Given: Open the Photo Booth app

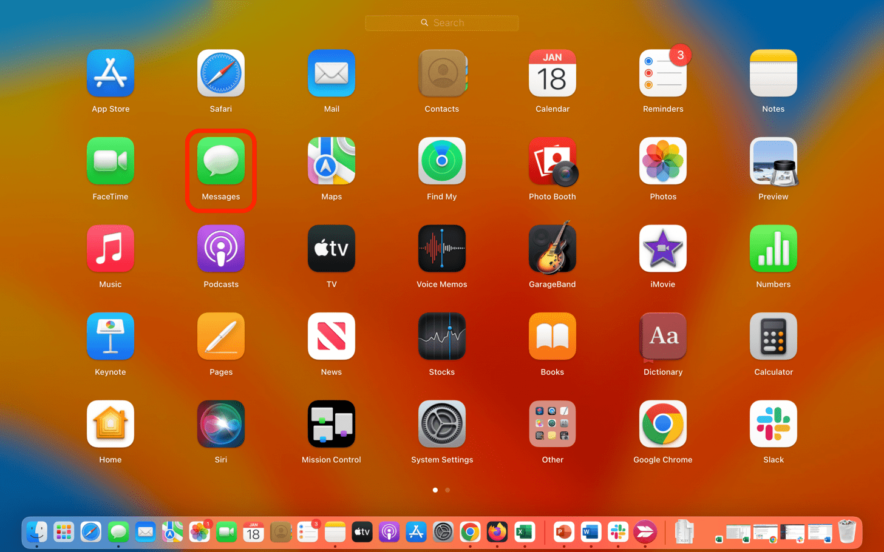Looking at the screenshot, I should [x=552, y=161].
